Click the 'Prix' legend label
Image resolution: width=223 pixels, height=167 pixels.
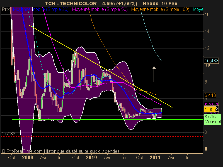[x=6, y=9]
